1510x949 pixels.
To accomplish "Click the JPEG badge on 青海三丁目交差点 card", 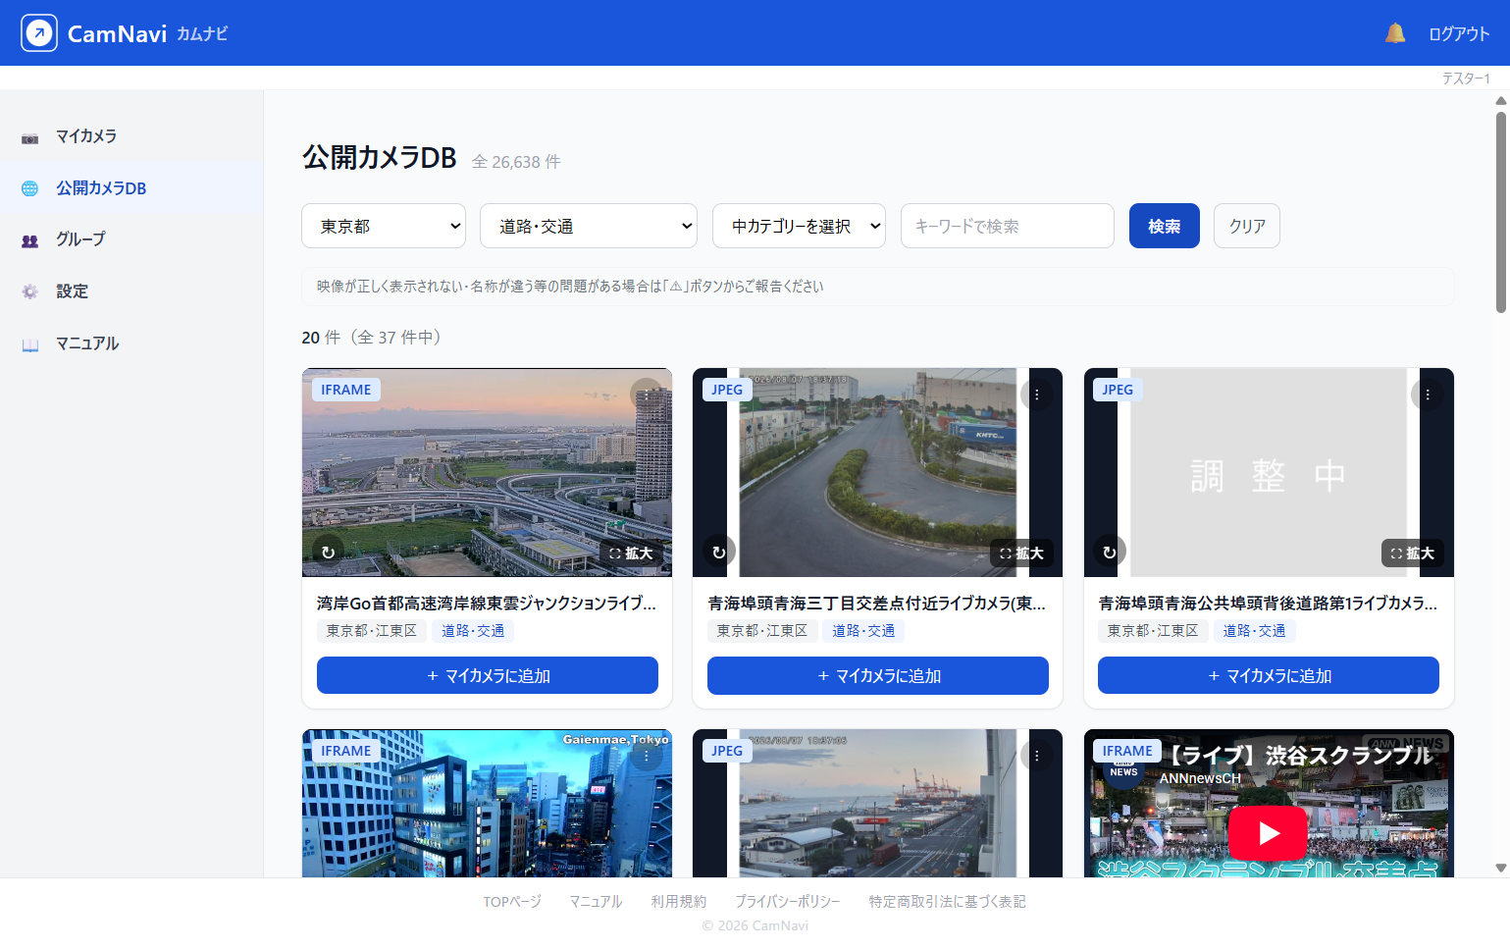I will (727, 390).
